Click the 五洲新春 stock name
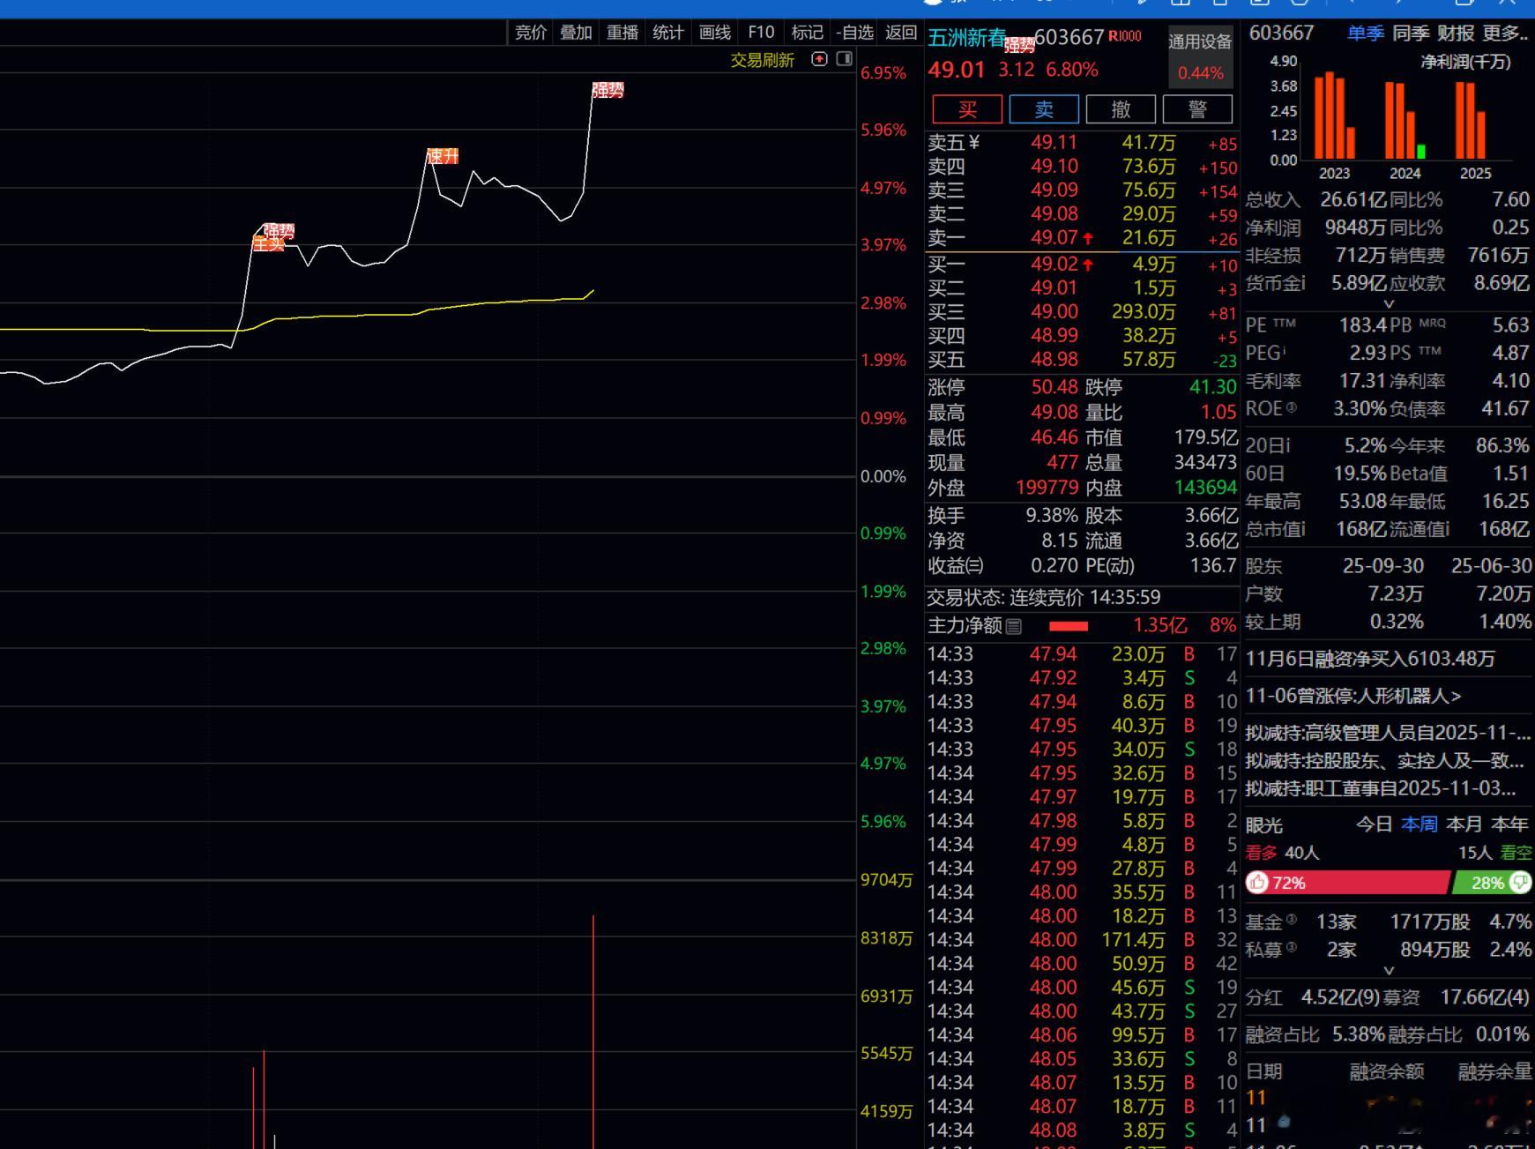Screen dimensions: 1535x1149 [x=967, y=37]
